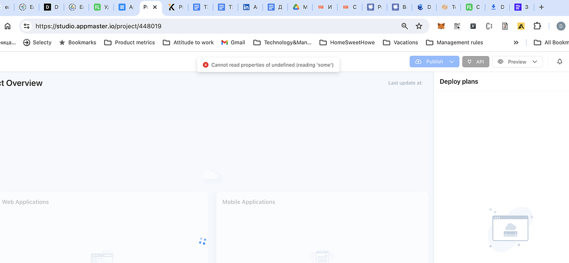
Task: Expand the Publish dropdown arrow
Action: [452, 62]
